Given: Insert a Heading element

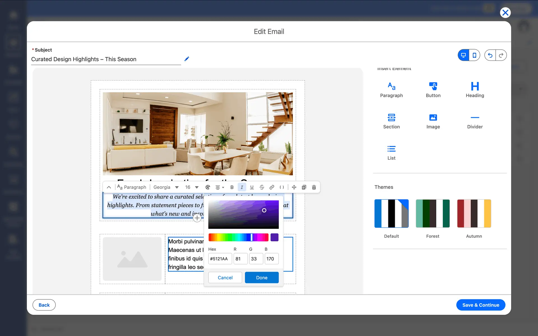Looking at the screenshot, I should [x=475, y=90].
